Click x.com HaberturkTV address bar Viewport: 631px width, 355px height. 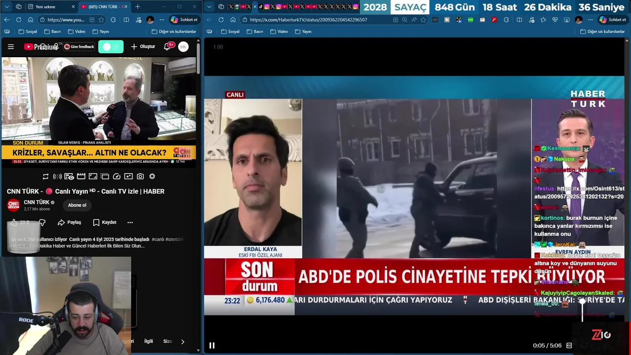pos(308,20)
